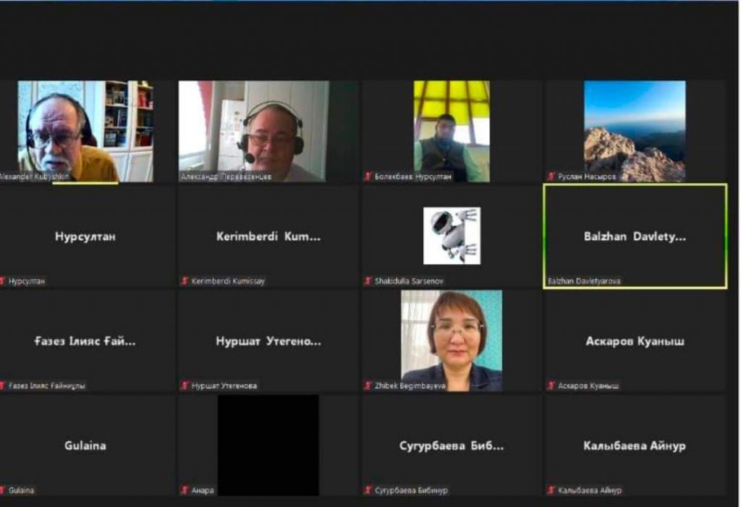Click Gulaina's muted microphone icon
The image size is (741, 507).
pyautogui.click(x=4, y=490)
